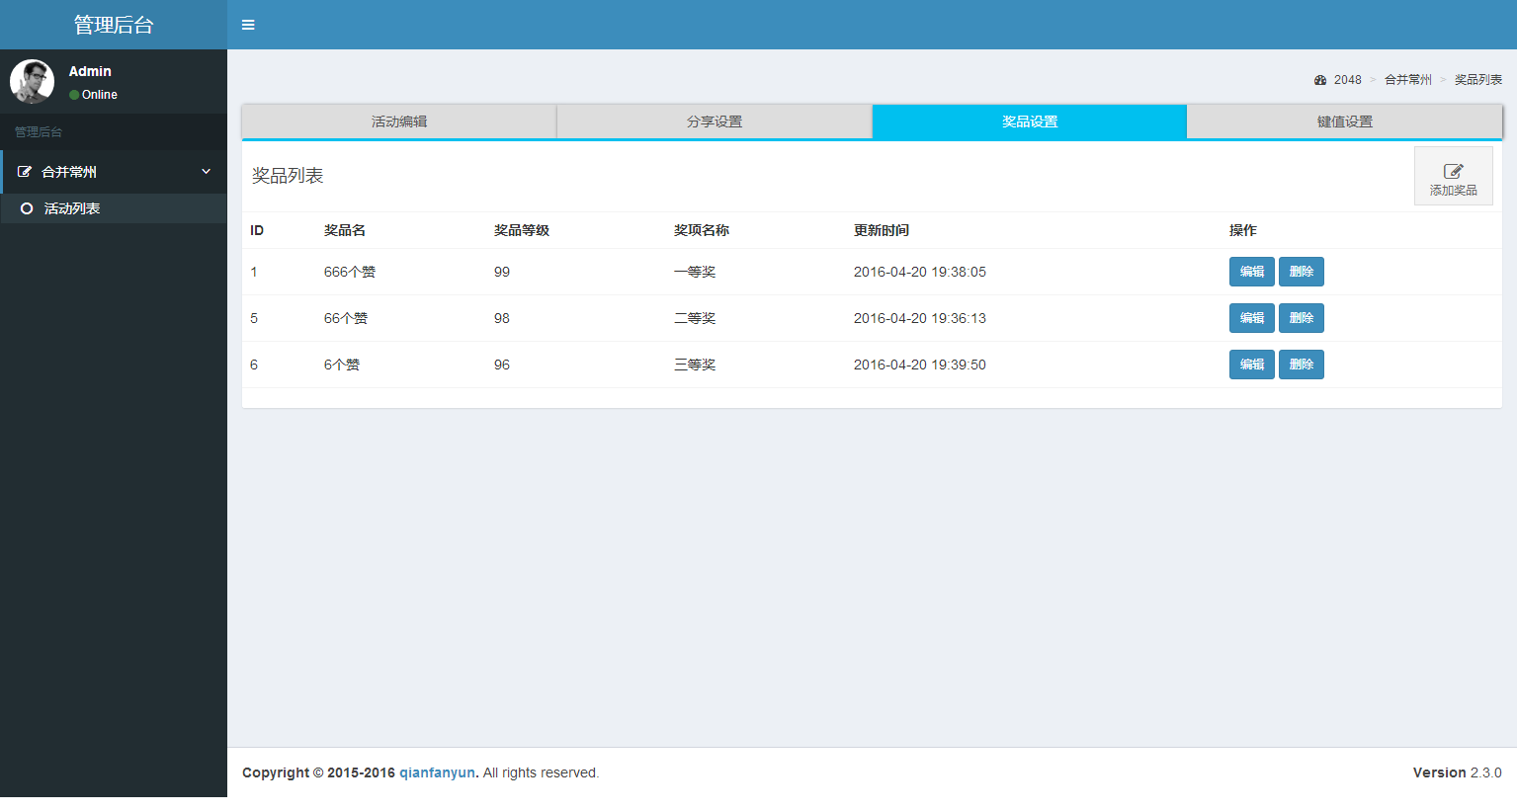This screenshot has width=1517, height=812.
Task: Open 活动列表 in the sidebar
Action: pos(114,208)
